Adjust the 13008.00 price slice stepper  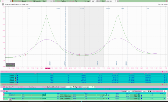click(x=15, y=79)
